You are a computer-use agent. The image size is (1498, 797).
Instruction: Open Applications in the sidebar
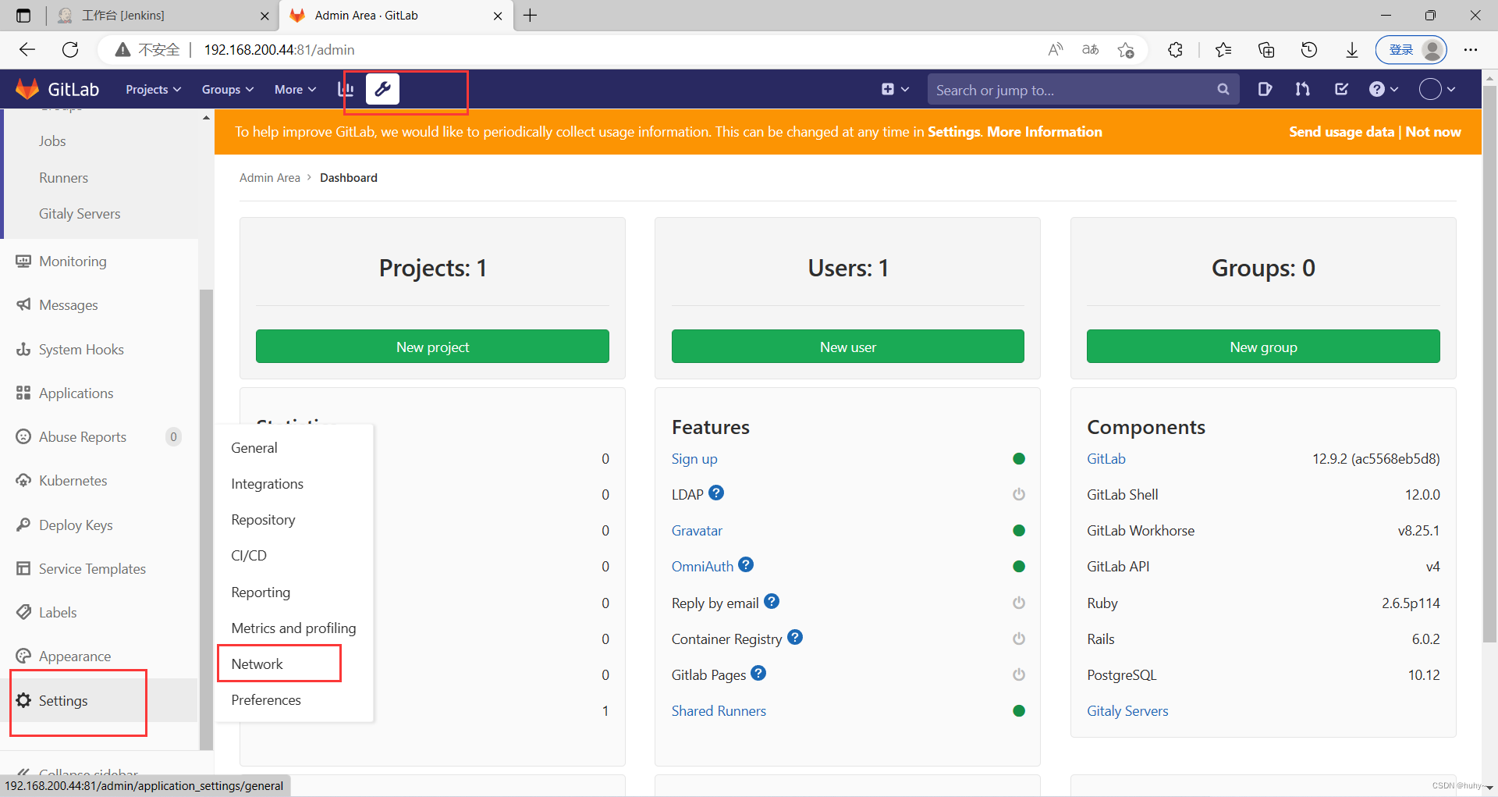(x=76, y=393)
